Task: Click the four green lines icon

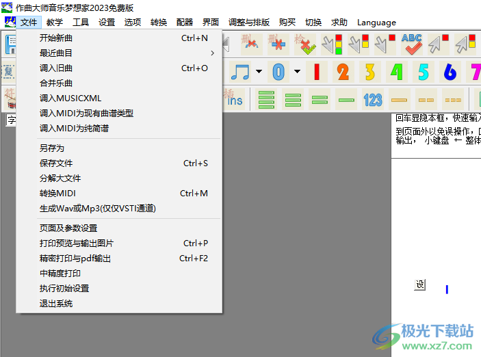Action: click(x=266, y=99)
